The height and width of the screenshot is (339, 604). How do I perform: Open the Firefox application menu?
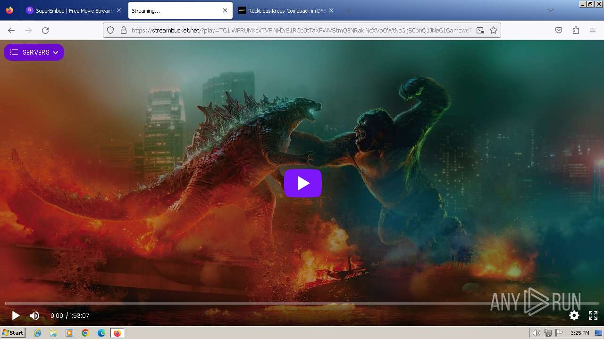tap(593, 30)
